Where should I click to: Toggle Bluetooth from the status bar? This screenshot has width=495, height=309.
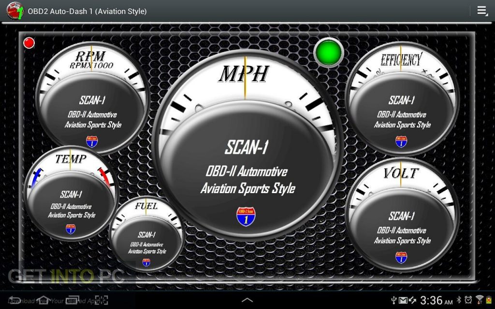click(x=459, y=300)
